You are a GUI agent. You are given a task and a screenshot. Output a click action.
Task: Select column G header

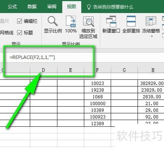point(124,70)
